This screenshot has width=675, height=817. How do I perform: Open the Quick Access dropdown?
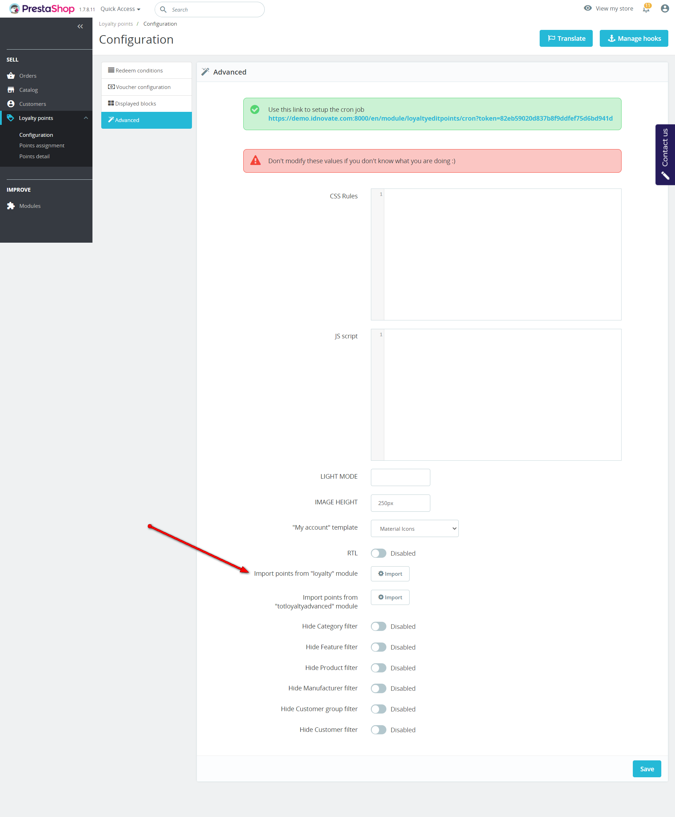120,9
